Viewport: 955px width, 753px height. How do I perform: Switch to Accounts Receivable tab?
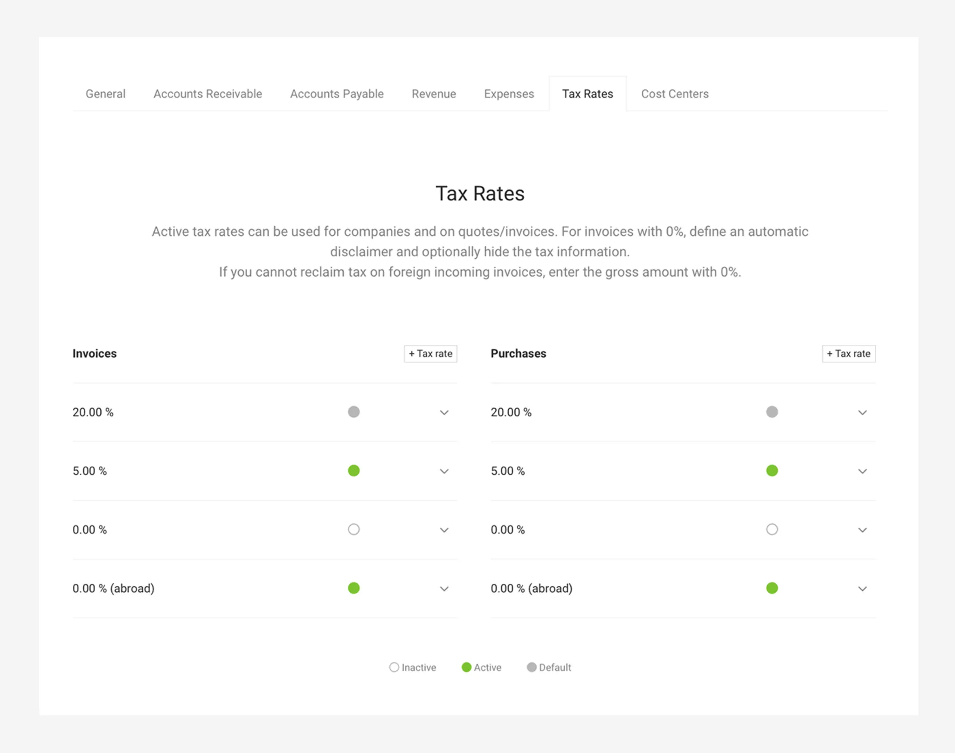pyautogui.click(x=208, y=94)
